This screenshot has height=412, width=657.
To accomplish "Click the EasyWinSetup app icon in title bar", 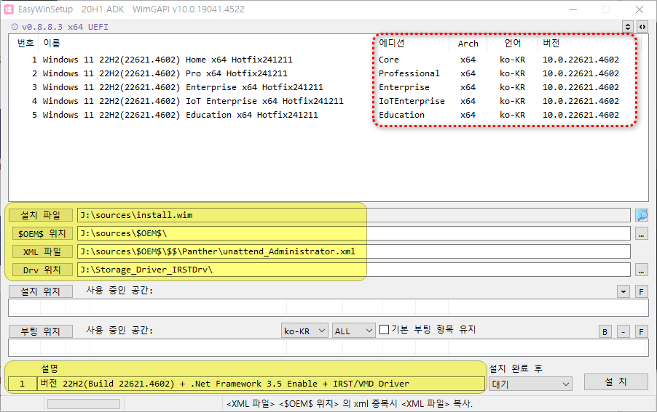I will coord(9,9).
